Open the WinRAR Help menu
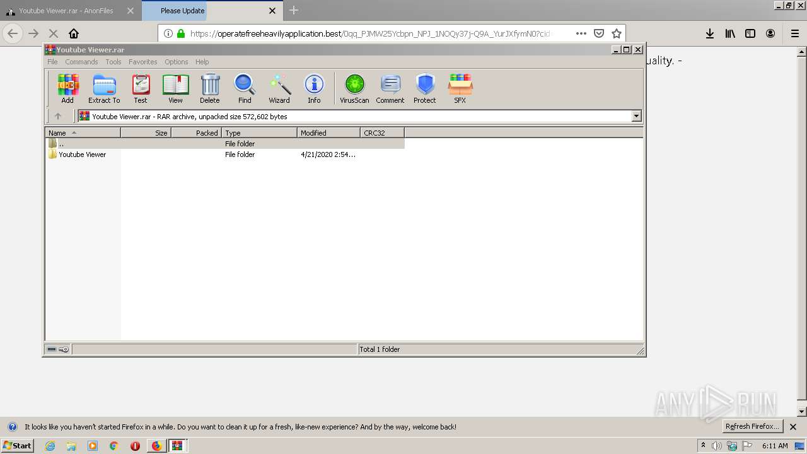Image resolution: width=807 pixels, height=454 pixels. (x=202, y=62)
